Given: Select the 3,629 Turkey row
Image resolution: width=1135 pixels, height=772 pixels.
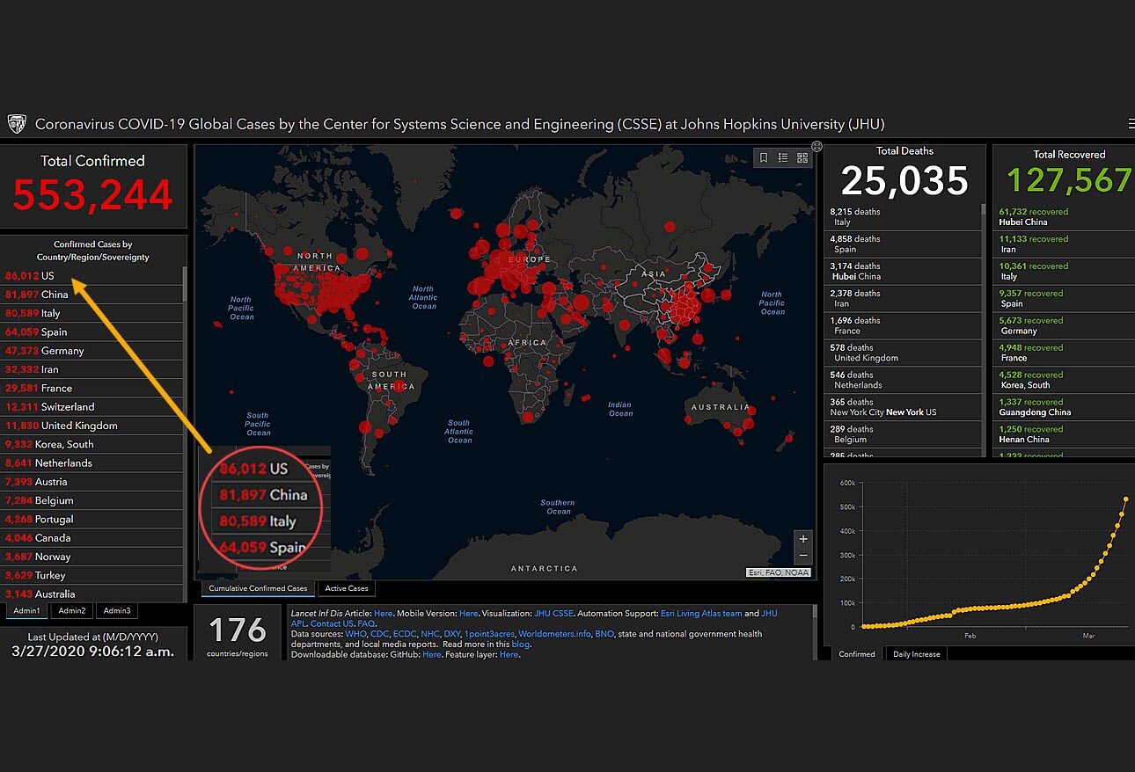Looking at the screenshot, I should pos(92,575).
